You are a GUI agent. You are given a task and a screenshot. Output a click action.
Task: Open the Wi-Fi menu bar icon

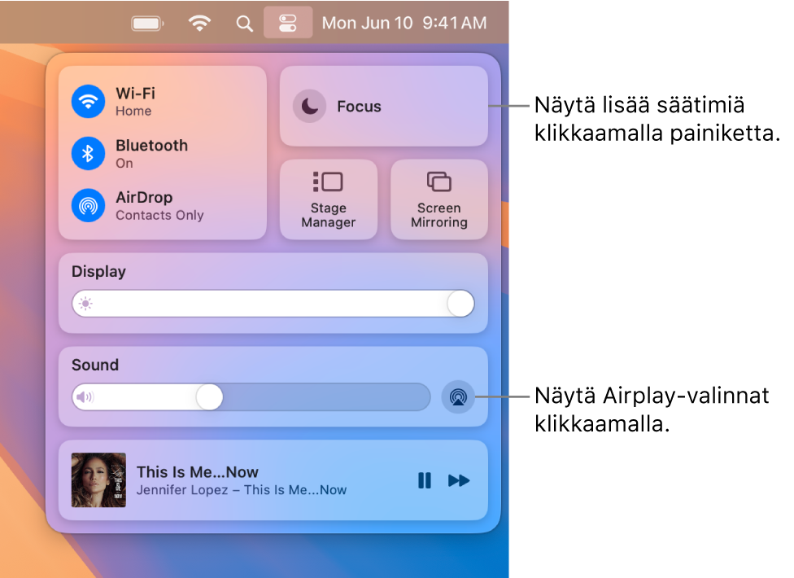coord(199,24)
